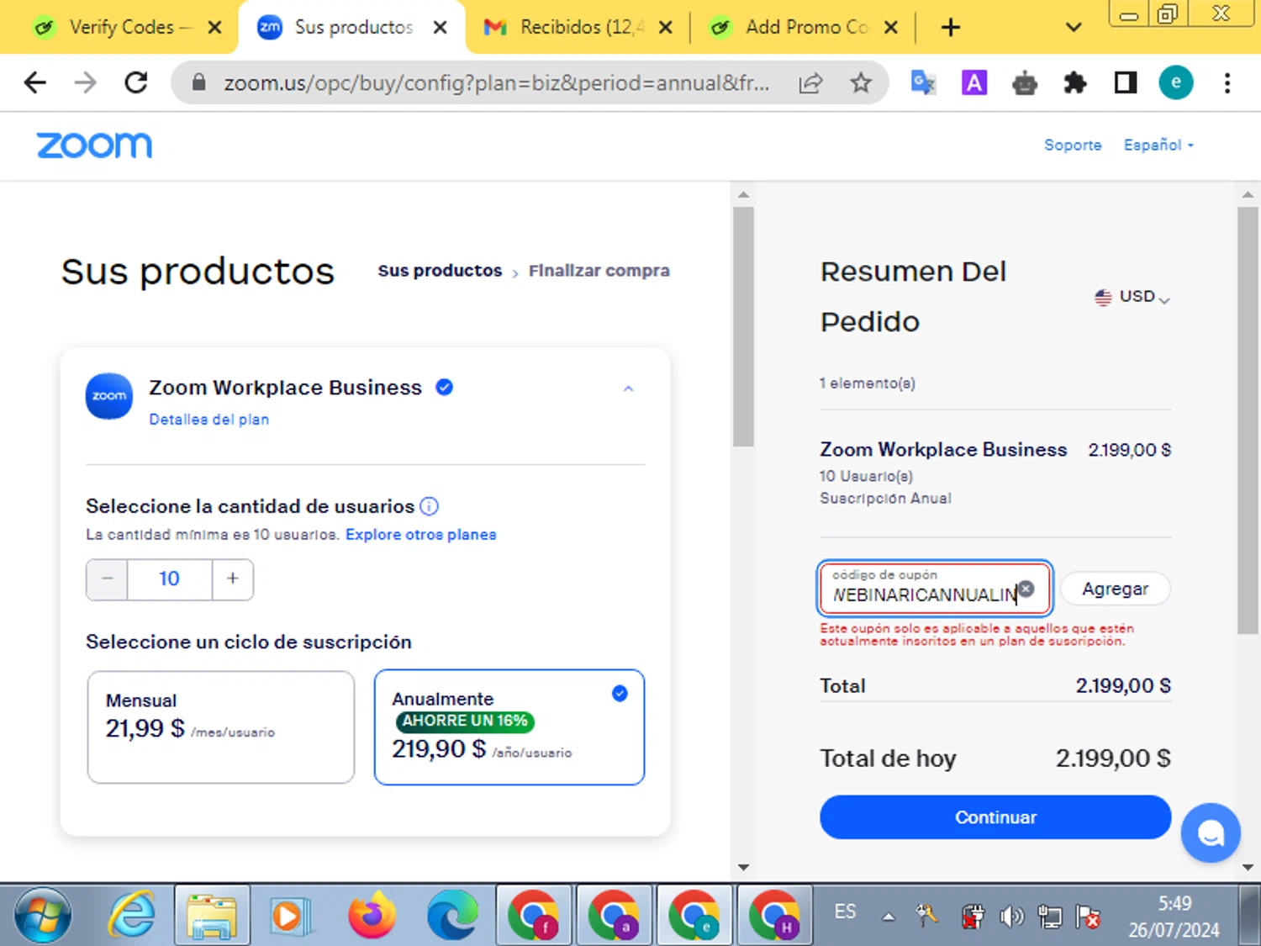Open the USD currency dropdown
The width and height of the screenshot is (1261, 946).
[x=1132, y=297]
